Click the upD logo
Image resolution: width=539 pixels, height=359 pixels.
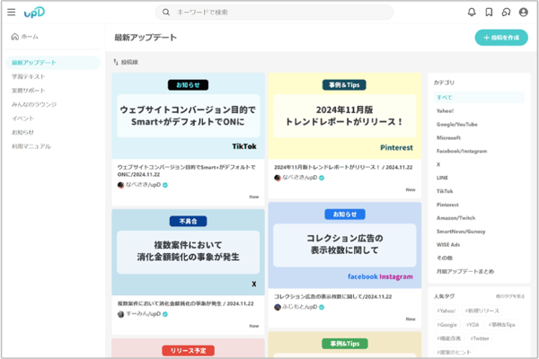tap(34, 13)
